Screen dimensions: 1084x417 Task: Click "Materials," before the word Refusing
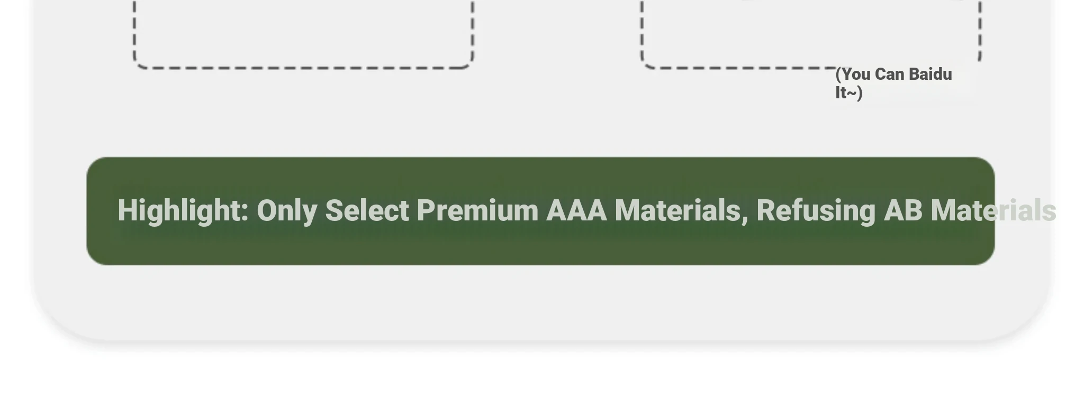point(682,211)
